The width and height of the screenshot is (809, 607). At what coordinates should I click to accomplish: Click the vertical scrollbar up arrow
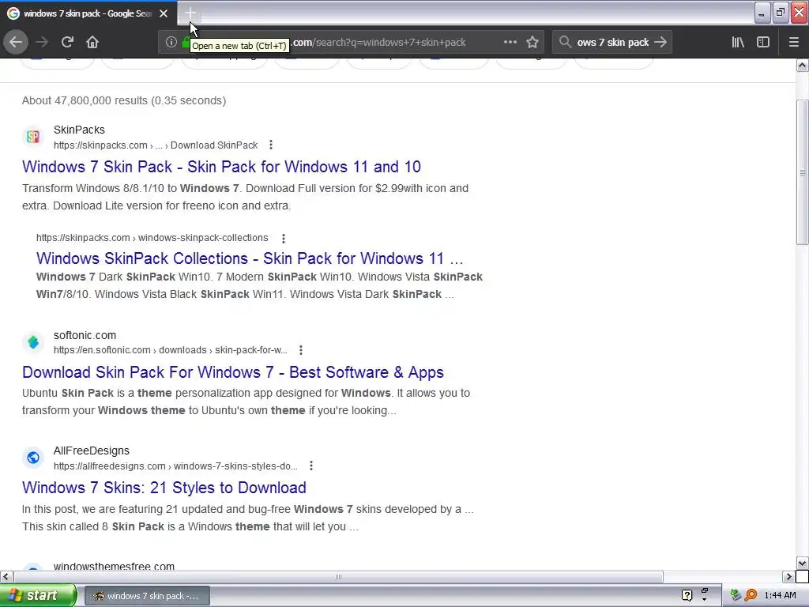(x=802, y=65)
